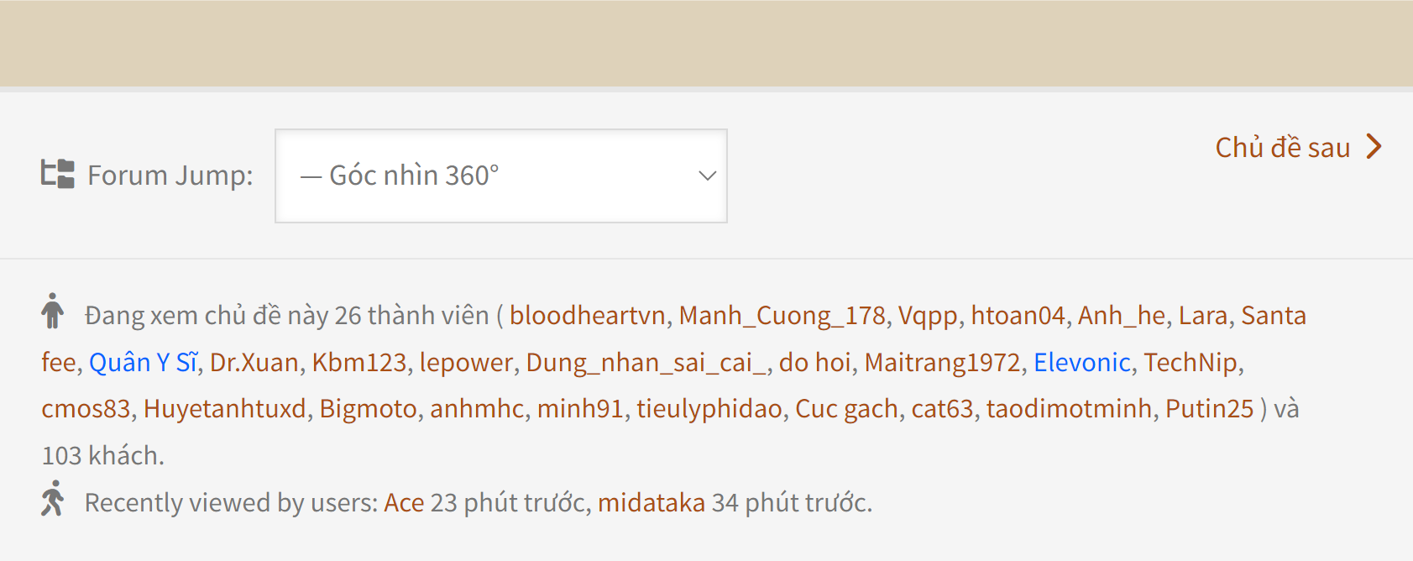Expand the Góc nhìn 360° dropdown chevron
1413x561 pixels.
[x=707, y=176]
